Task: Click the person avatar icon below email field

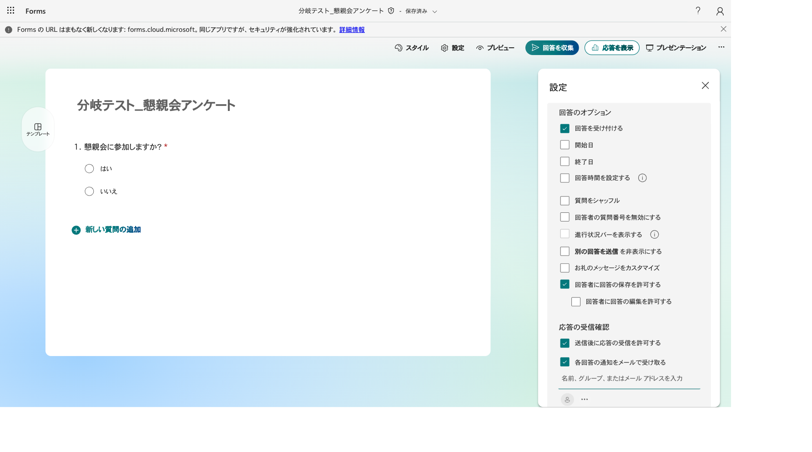Action: 567,399
